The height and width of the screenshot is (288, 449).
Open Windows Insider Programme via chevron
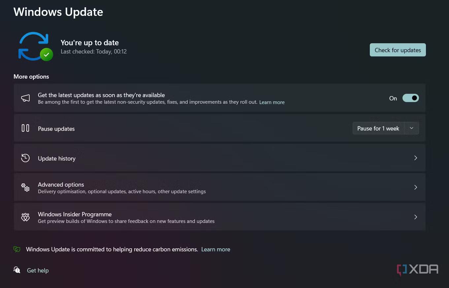416,217
